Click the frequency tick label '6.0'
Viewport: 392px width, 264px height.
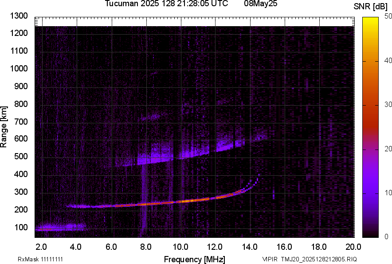111,247
